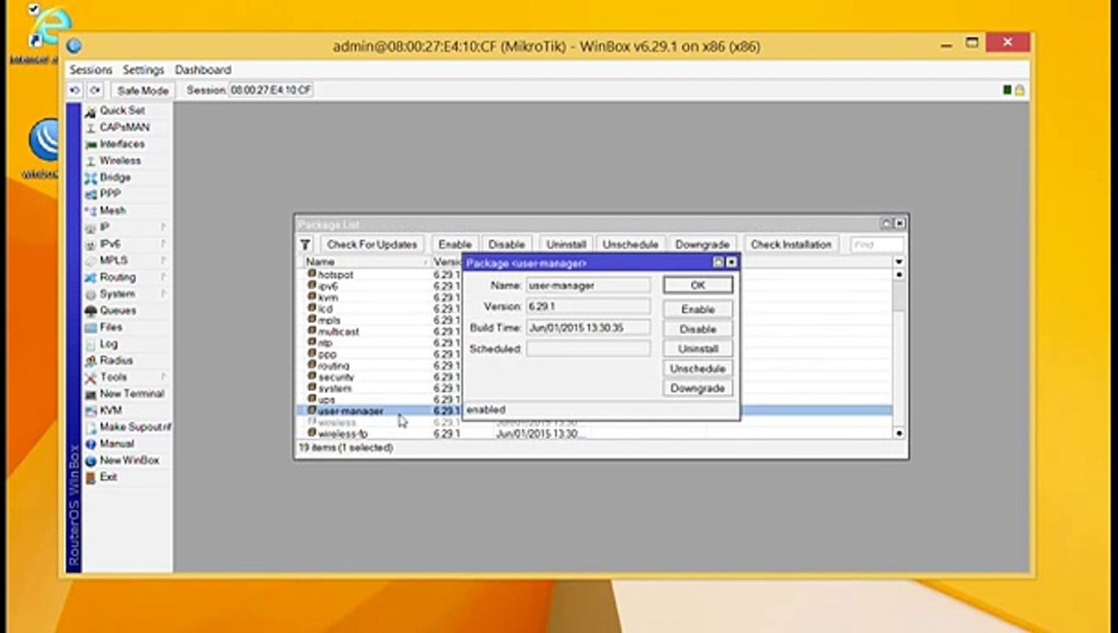Image resolution: width=1118 pixels, height=633 pixels.
Task: Click the Build Time field in dialog
Action: pyautogui.click(x=588, y=328)
